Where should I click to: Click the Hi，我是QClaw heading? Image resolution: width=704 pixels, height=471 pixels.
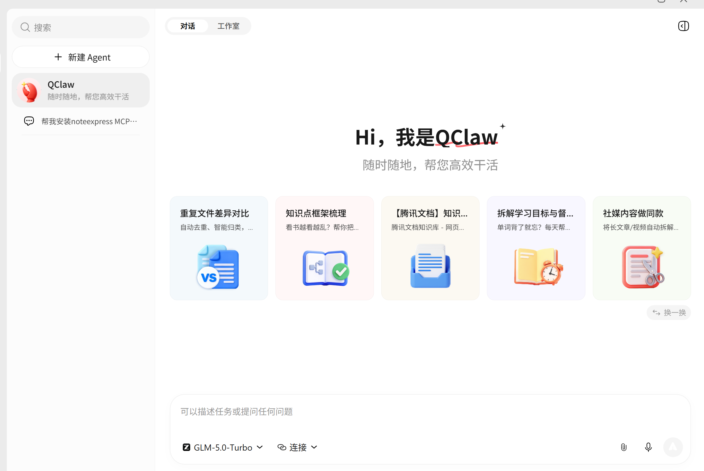tap(427, 137)
